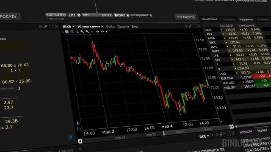Click the ПОСЛЕДН. column header
The width and height of the screenshot is (271, 152).
pos(227,26)
